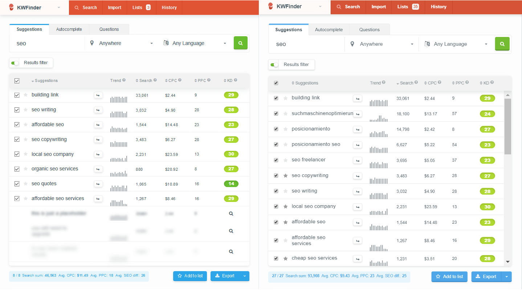Image resolution: width=522 pixels, height=290 pixels.
Task: Unstar 'local seo company' in right panel
Action: coord(285,207)
